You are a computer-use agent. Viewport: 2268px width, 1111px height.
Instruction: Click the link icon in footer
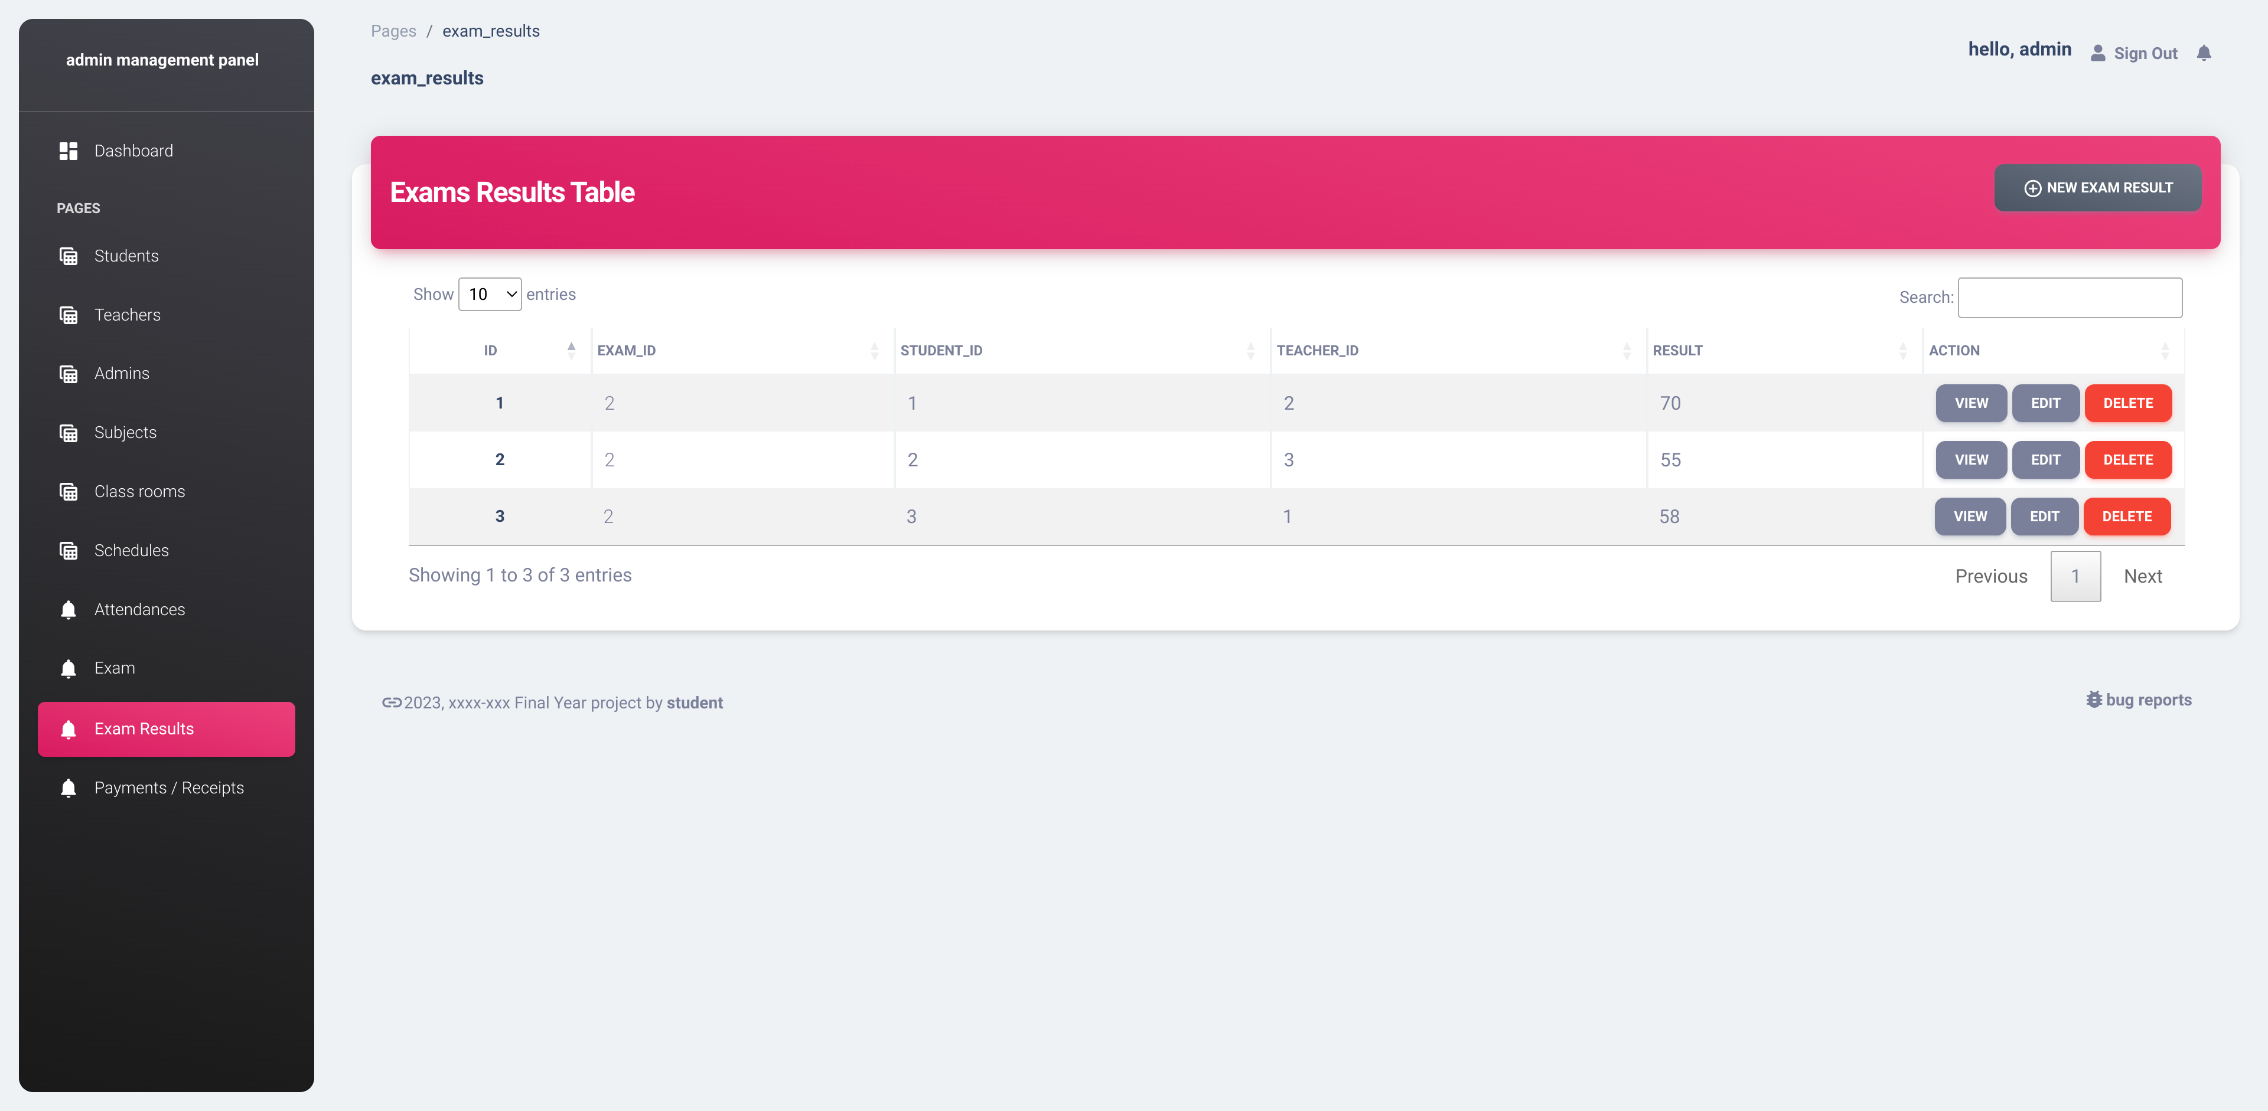coord(392,703)
